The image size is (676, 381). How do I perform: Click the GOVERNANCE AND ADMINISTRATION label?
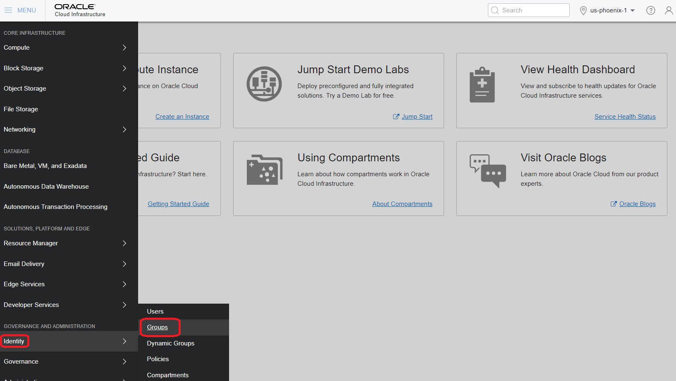pos(49,326)
